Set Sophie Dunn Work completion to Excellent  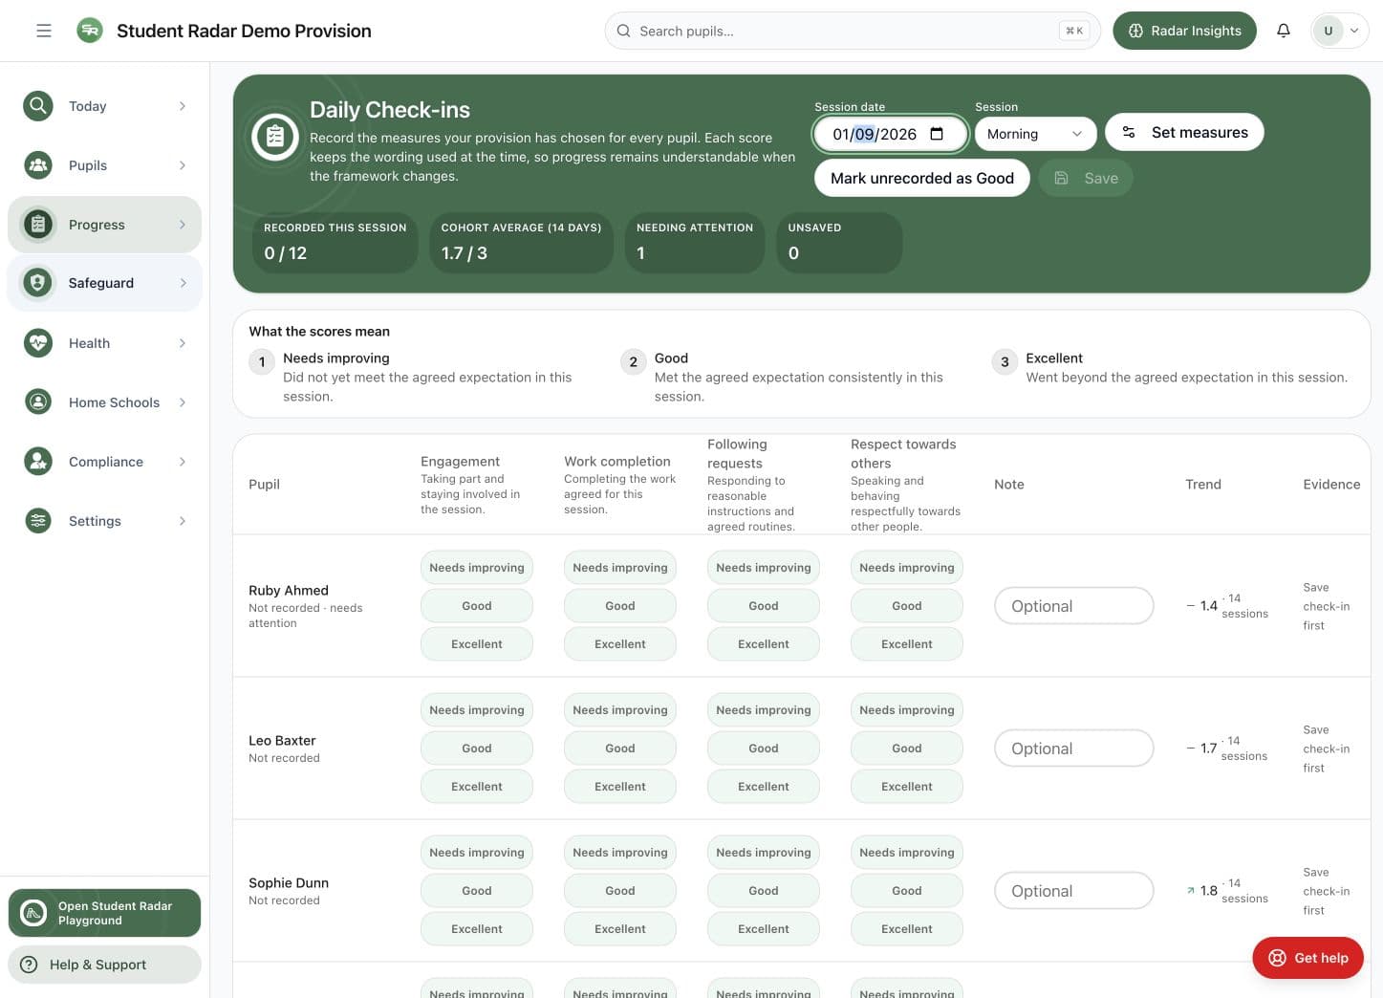click(620, 929)
